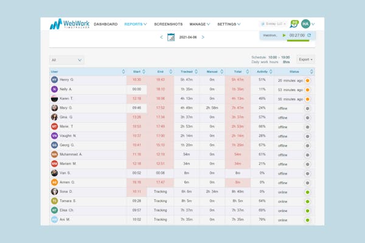Open the Dashboard tab
Screen dimensions: 365x243
coord(106,24)
